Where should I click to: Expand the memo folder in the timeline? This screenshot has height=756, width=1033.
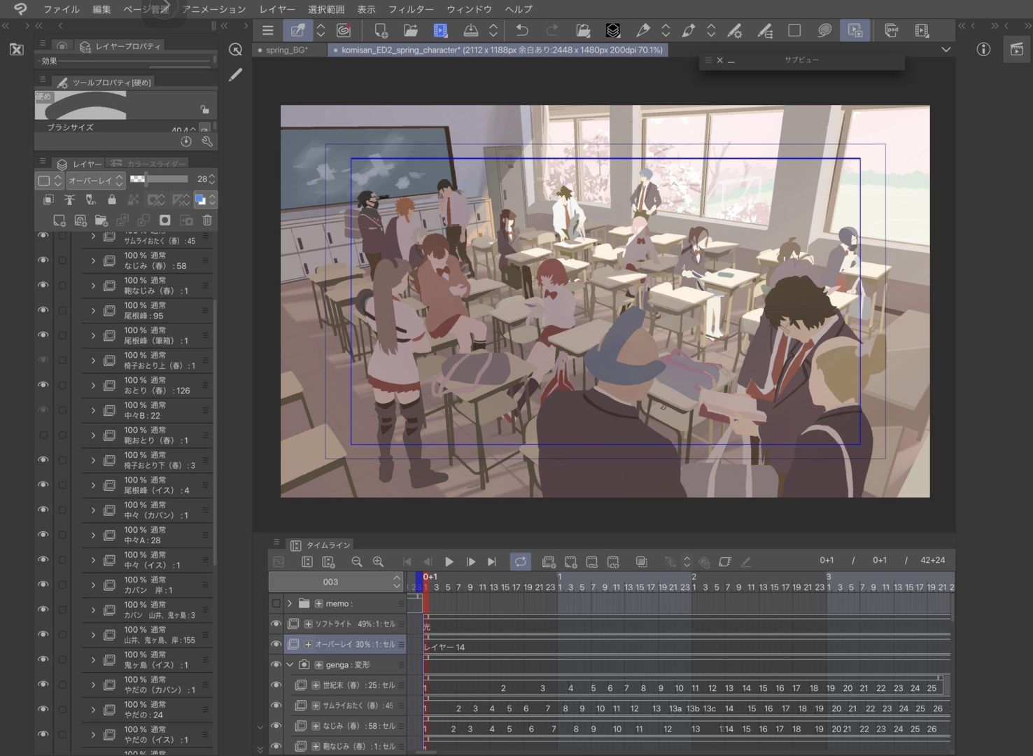pyautogui.click(x=290, y=603)
